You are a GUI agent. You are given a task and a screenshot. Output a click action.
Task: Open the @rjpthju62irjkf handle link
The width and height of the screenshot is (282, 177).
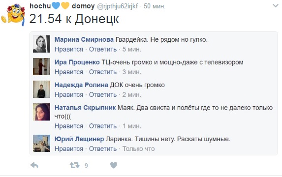118,6
